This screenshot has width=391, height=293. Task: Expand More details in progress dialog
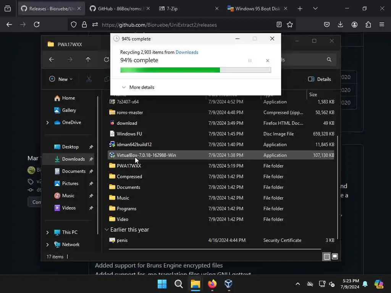coord(138,87)
